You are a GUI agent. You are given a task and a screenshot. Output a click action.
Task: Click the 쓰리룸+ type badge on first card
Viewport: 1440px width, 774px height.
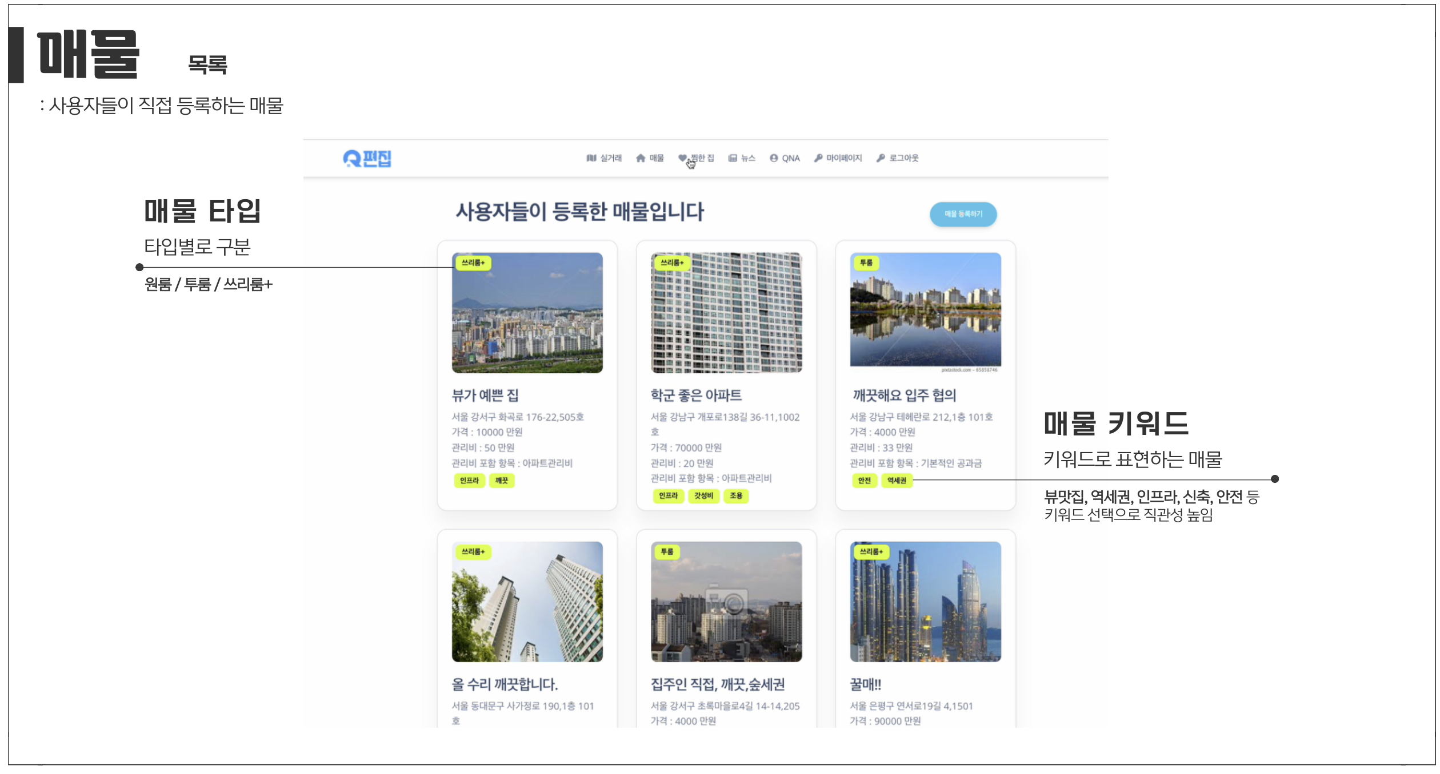pos(474,263)
